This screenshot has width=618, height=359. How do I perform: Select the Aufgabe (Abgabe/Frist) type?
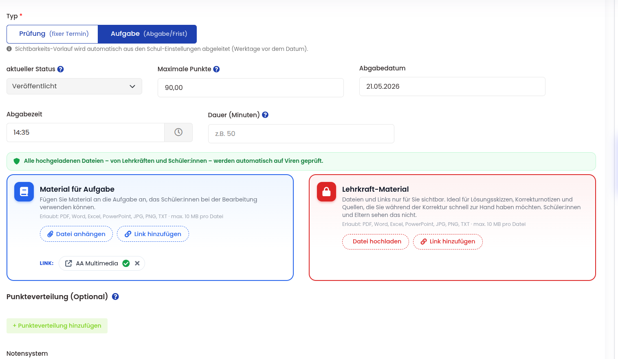pyautogui.click(x=147, y=34)
